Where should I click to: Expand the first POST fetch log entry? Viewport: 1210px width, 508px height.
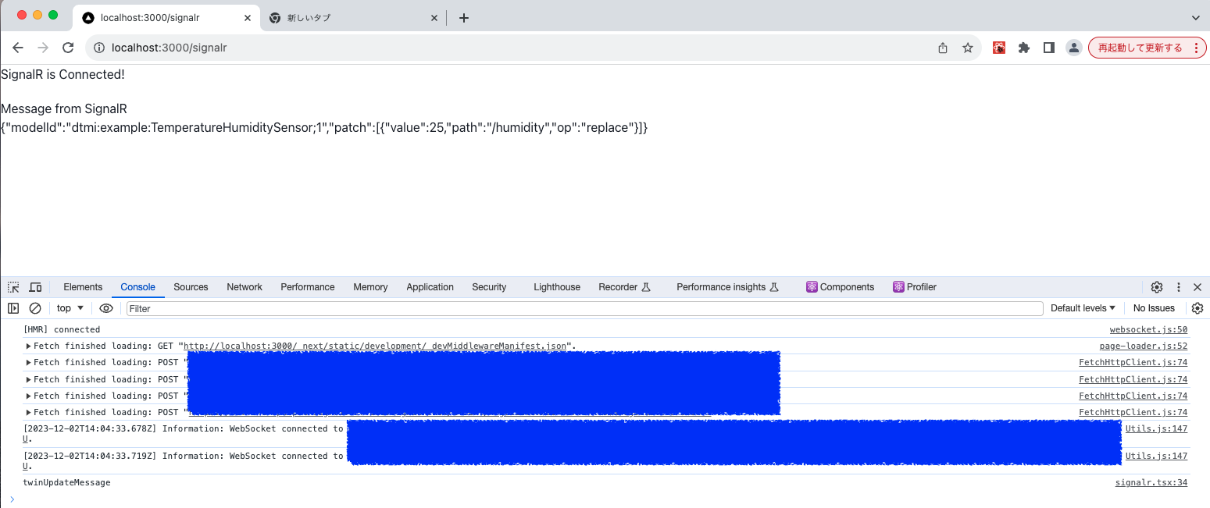(29, 362)
